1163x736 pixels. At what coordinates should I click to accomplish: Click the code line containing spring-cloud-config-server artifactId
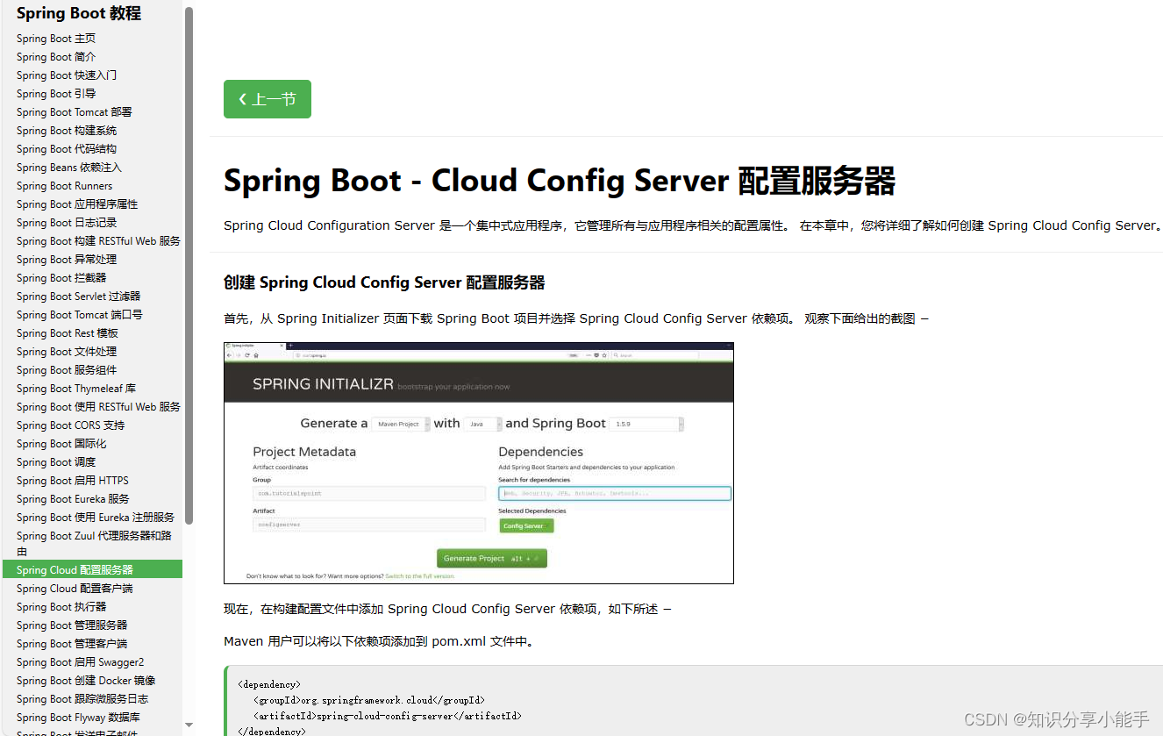click(388, 716)
